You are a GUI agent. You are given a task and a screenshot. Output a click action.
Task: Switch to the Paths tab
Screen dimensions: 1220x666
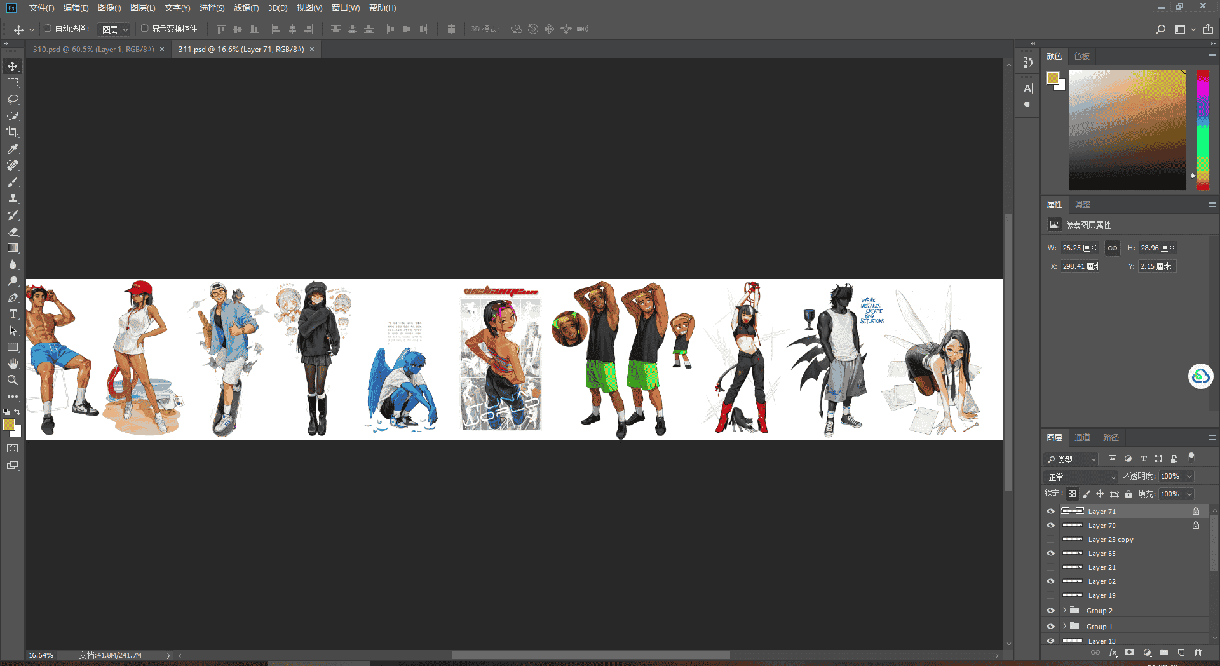click(1111, 437)
